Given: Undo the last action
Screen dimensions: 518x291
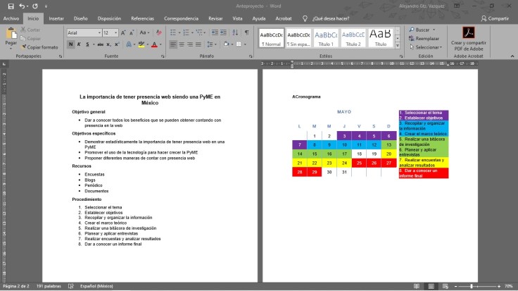Looking at the screenshot, I should (22, 6).
